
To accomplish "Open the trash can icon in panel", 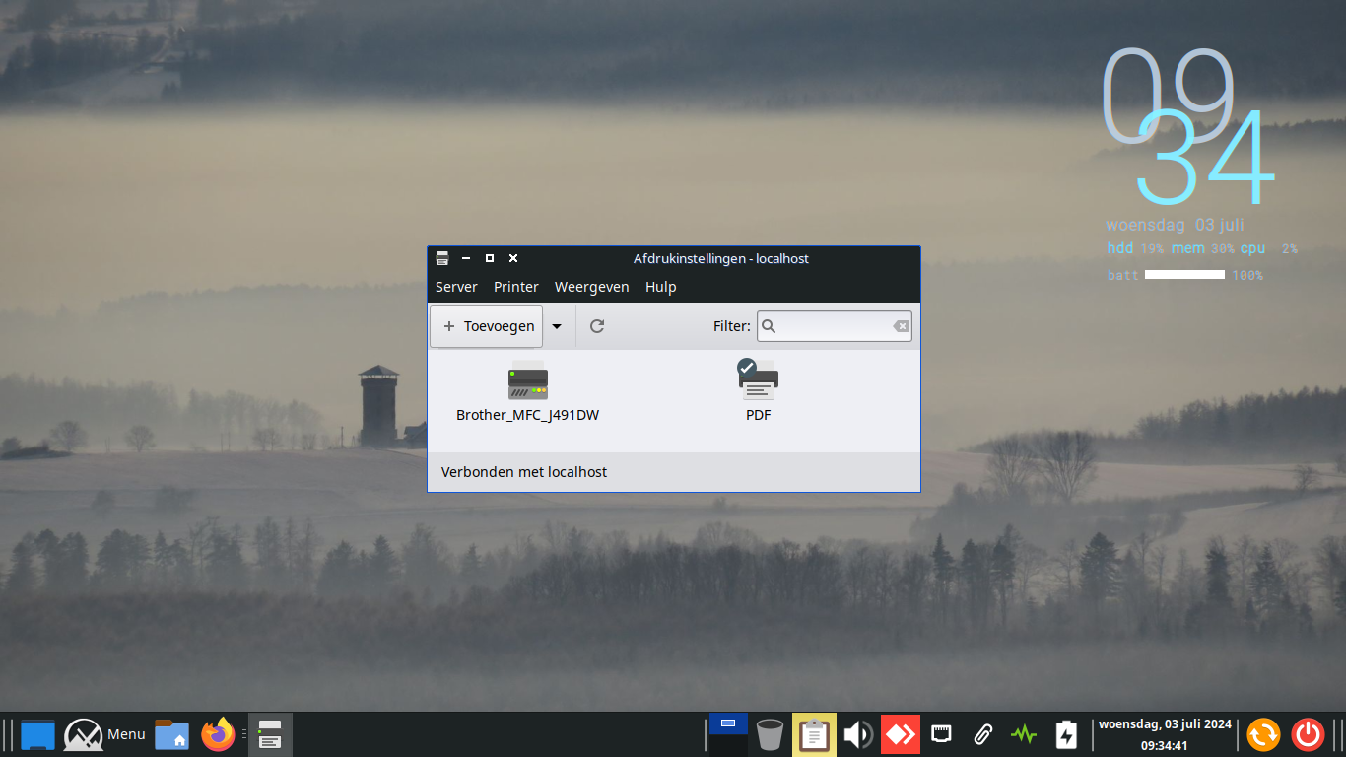I will [771, 734].
